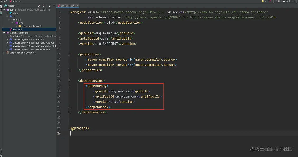
Task: Expand Maven: org.ow2.asm:asm:9.3 library
Action: [7, 40]
